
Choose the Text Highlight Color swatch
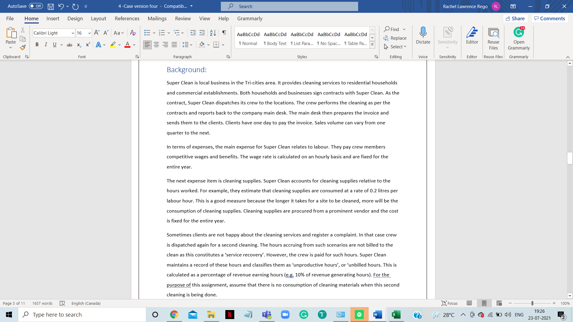pyautogui.click(x=113, y=44)
